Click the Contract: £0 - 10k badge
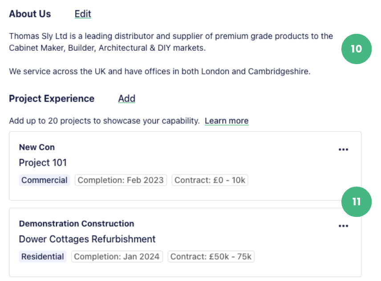Viewport: 381px width, 281px height. 210,180
